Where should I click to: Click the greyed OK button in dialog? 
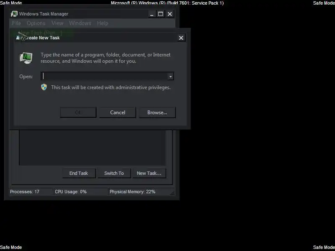pyautogui.click(x=78, y=113)
